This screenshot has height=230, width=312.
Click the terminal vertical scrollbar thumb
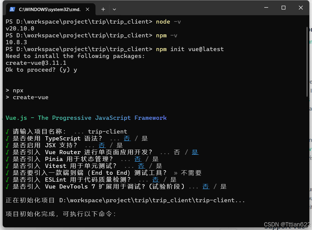coord(308,62)
